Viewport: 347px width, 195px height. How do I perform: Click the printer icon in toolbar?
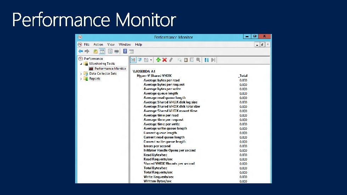tap(116, 51)
